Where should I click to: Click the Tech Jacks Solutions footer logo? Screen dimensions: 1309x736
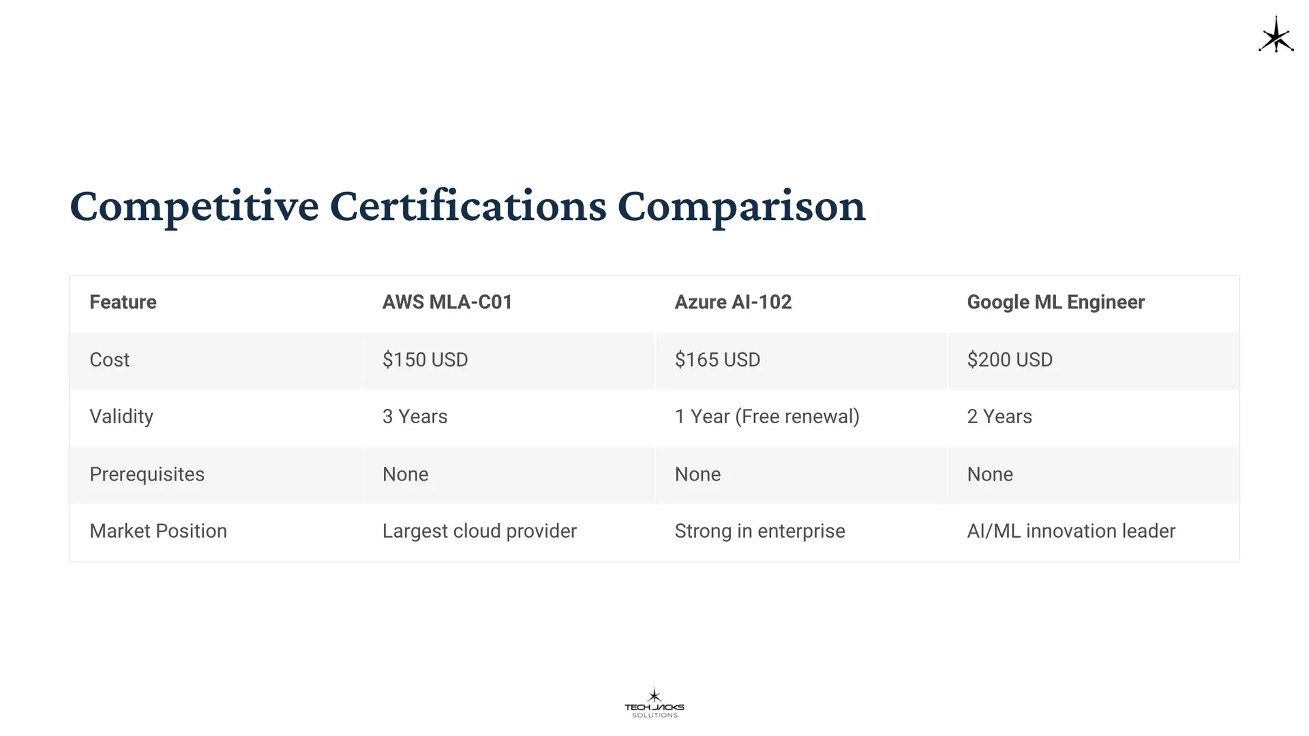point(654,703)
